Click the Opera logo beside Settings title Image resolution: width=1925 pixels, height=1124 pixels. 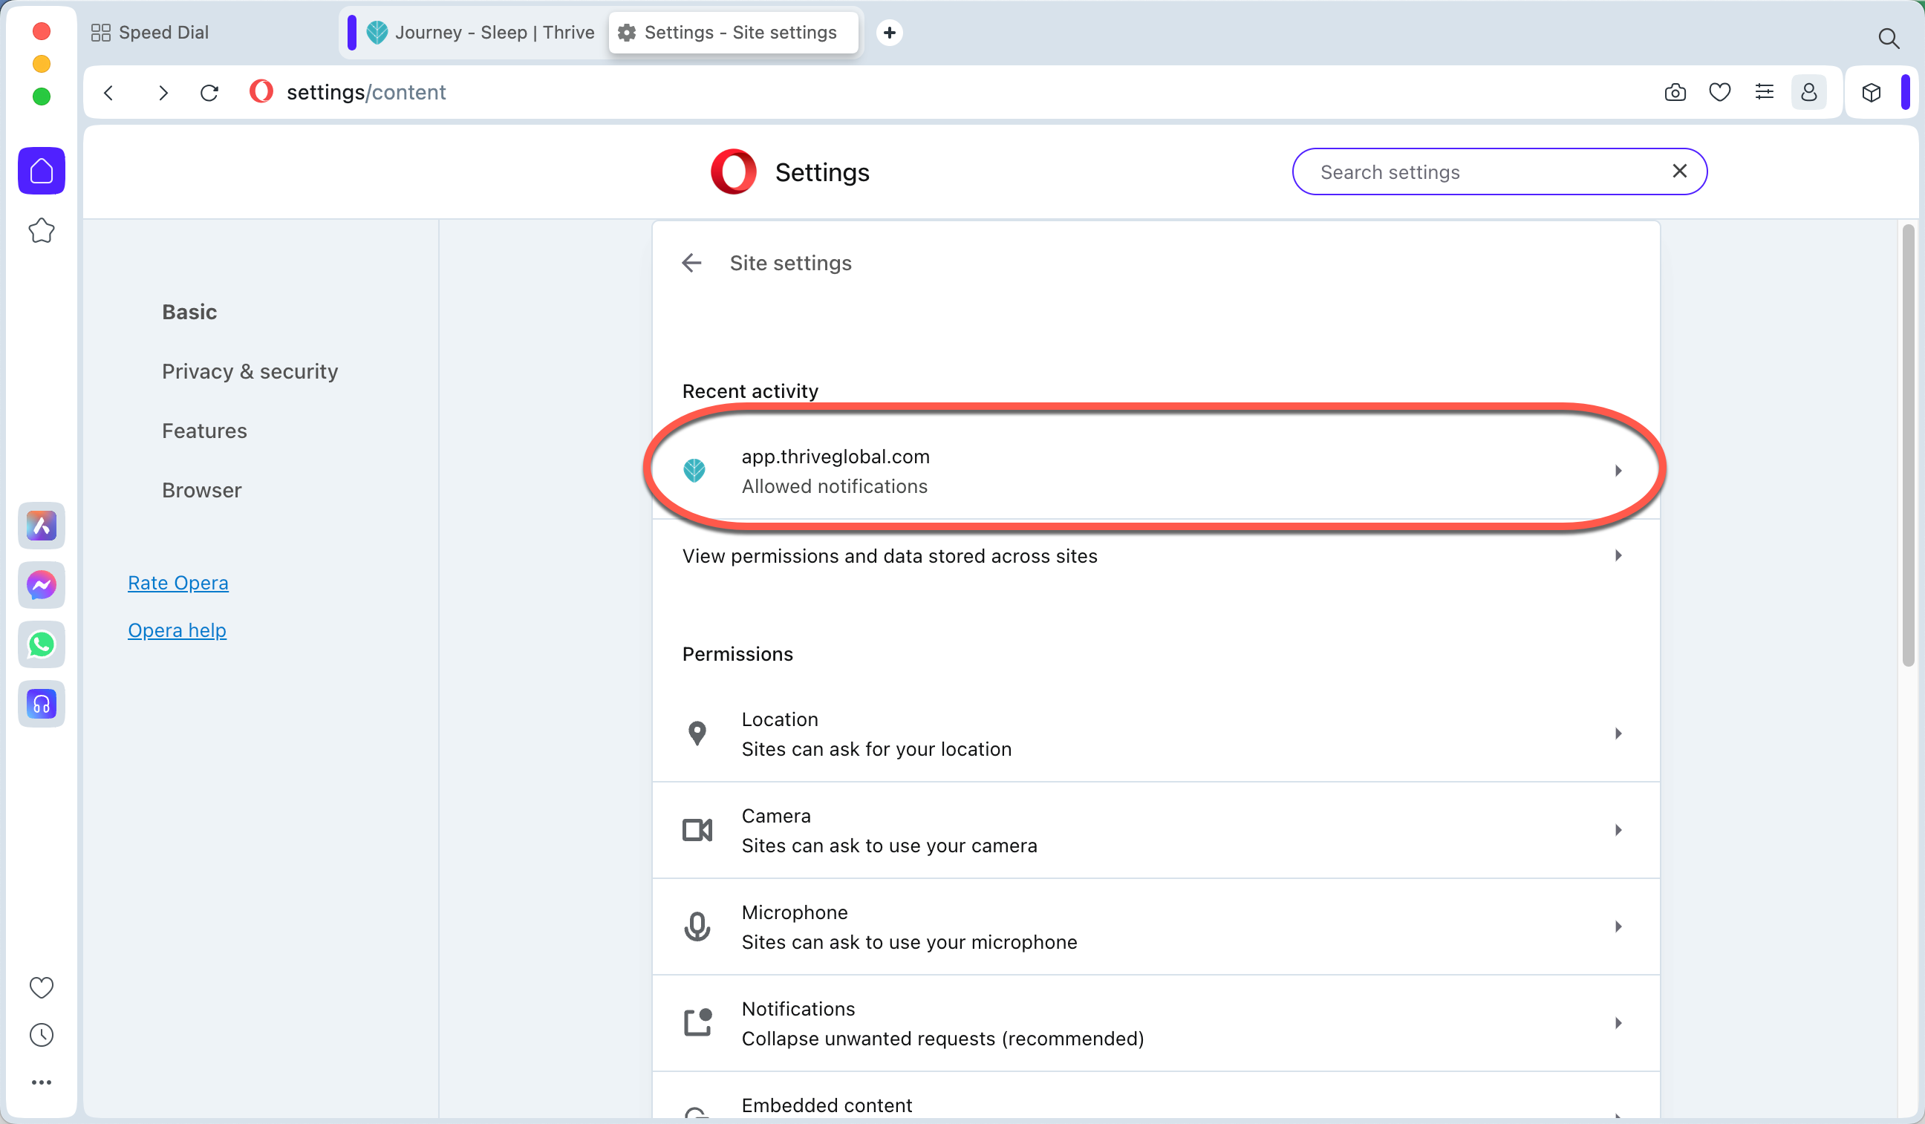733,171
